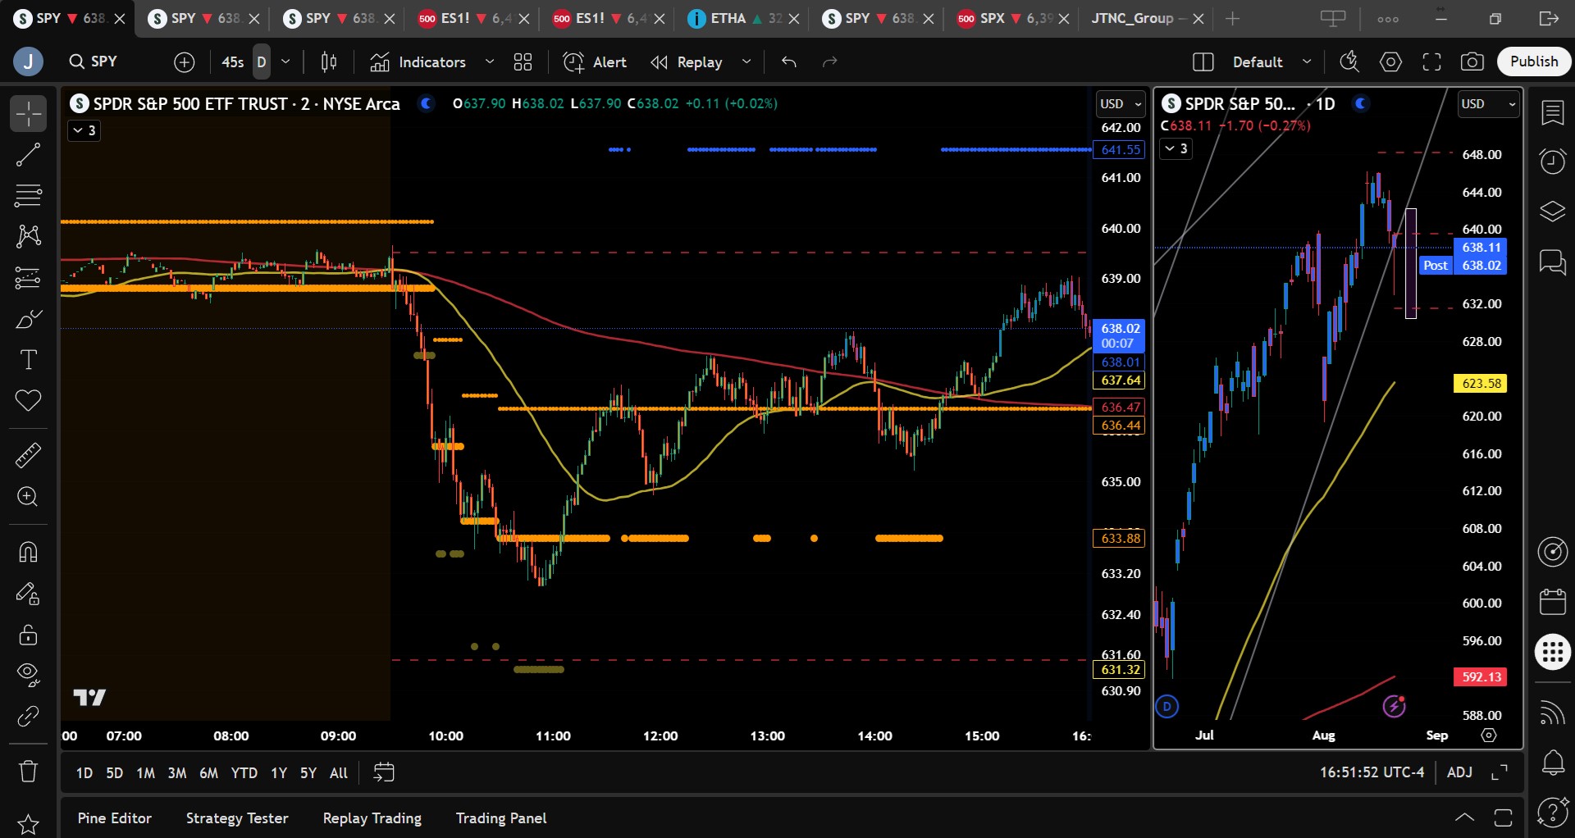Collapse the indicator legend on the 2-minute chart
1575x838 pixels.
pos(84,130)
